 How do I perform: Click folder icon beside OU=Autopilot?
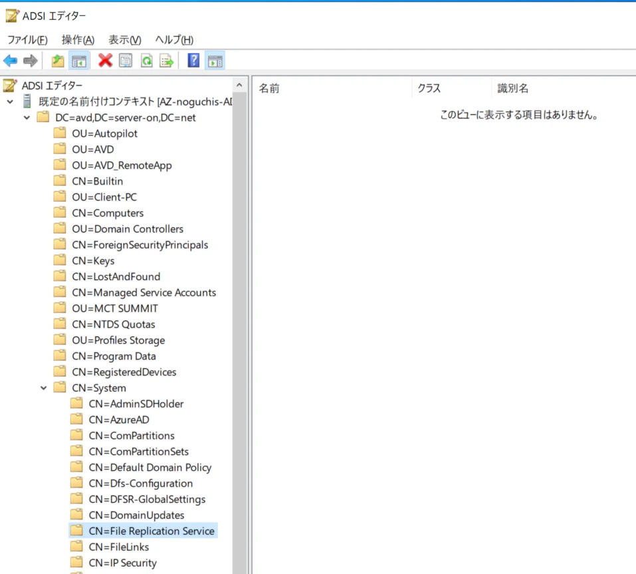coord(60,133)
